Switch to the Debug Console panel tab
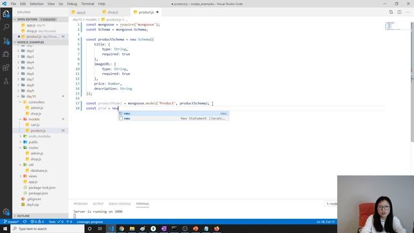 pyautogui.click(x=120, y=204)
